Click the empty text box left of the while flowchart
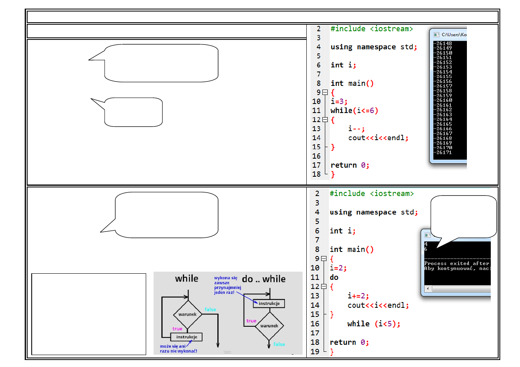Viewport: 520px width, 367px height. coord(89,314)
